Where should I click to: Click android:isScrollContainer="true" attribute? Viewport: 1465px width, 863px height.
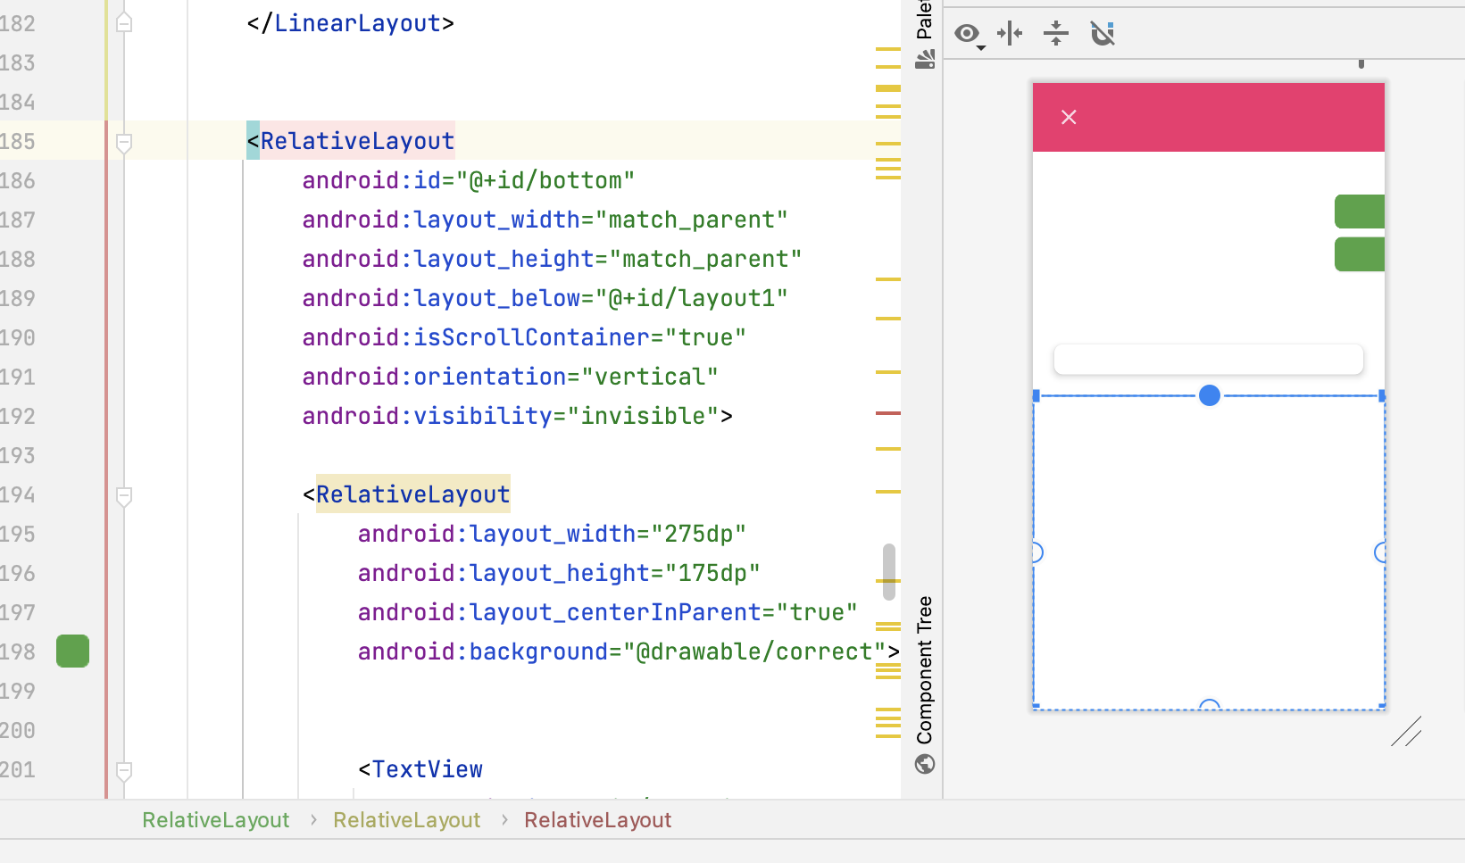click(x=524, y=337)
